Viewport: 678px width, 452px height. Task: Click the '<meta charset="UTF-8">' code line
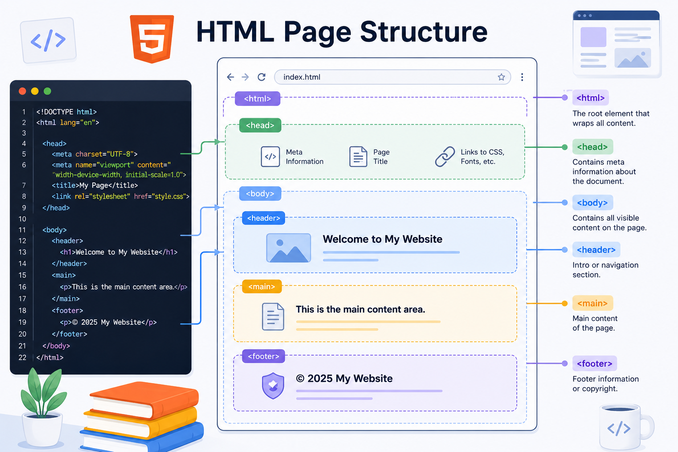94,154
